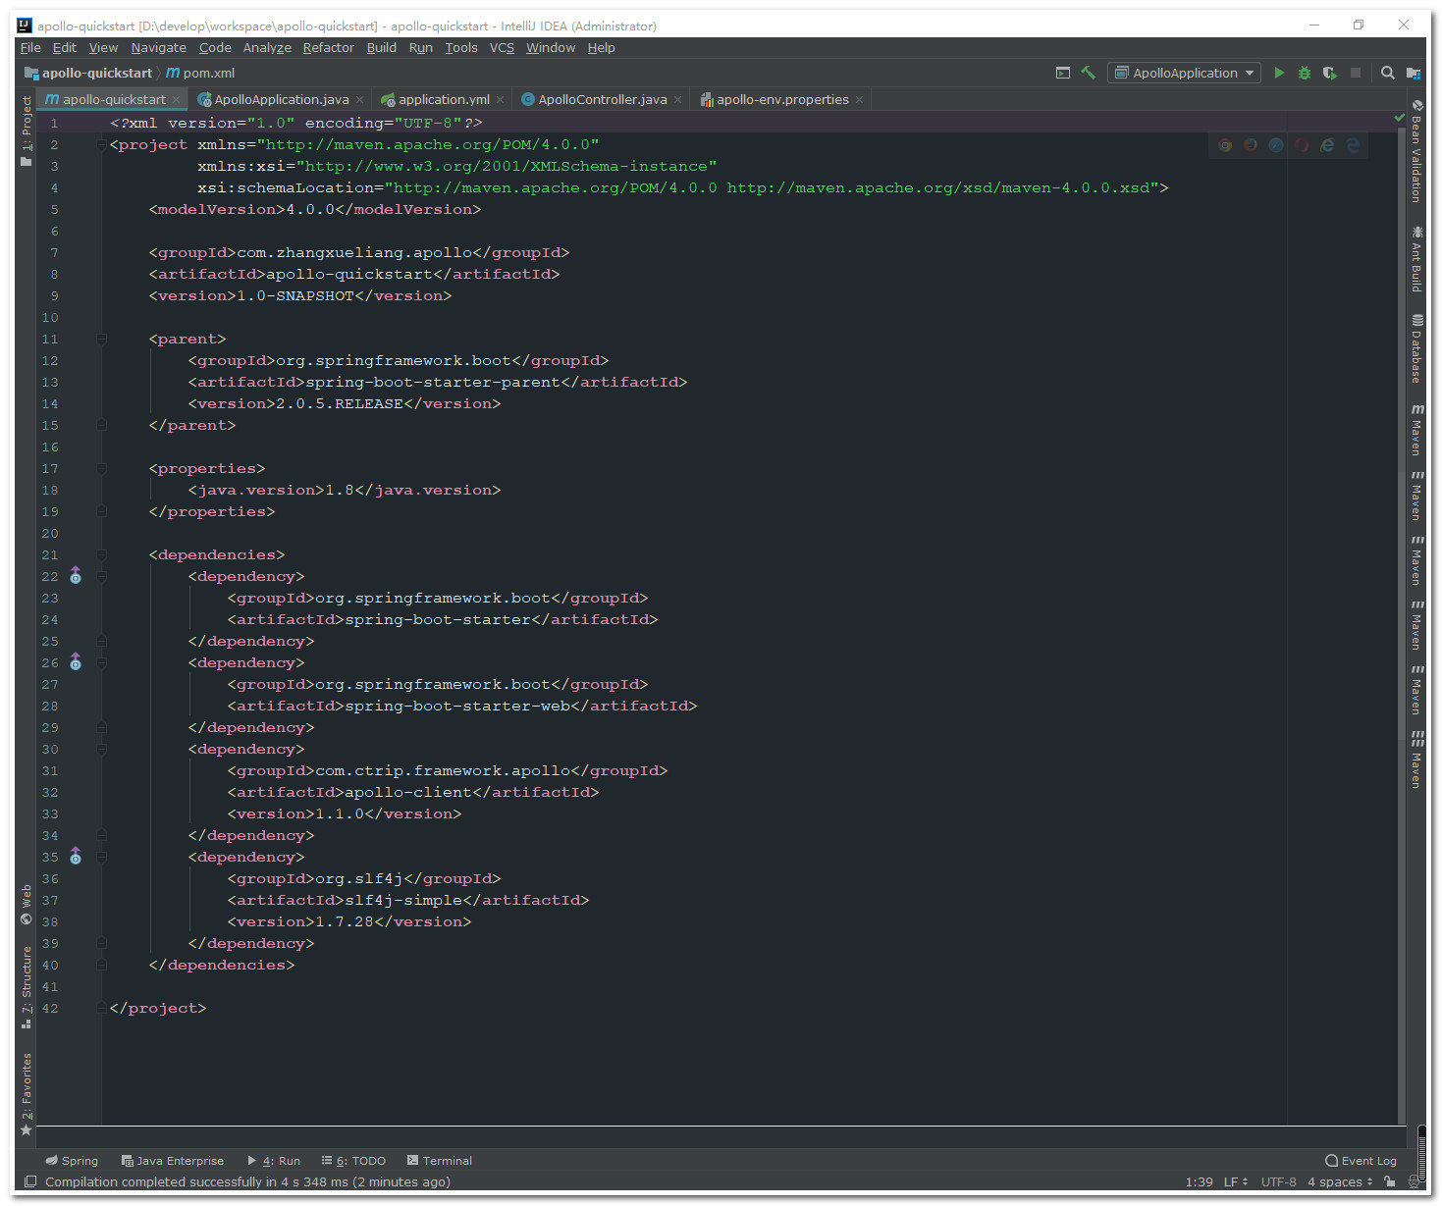Close the apollo-env.properties tab

point(860,100)
